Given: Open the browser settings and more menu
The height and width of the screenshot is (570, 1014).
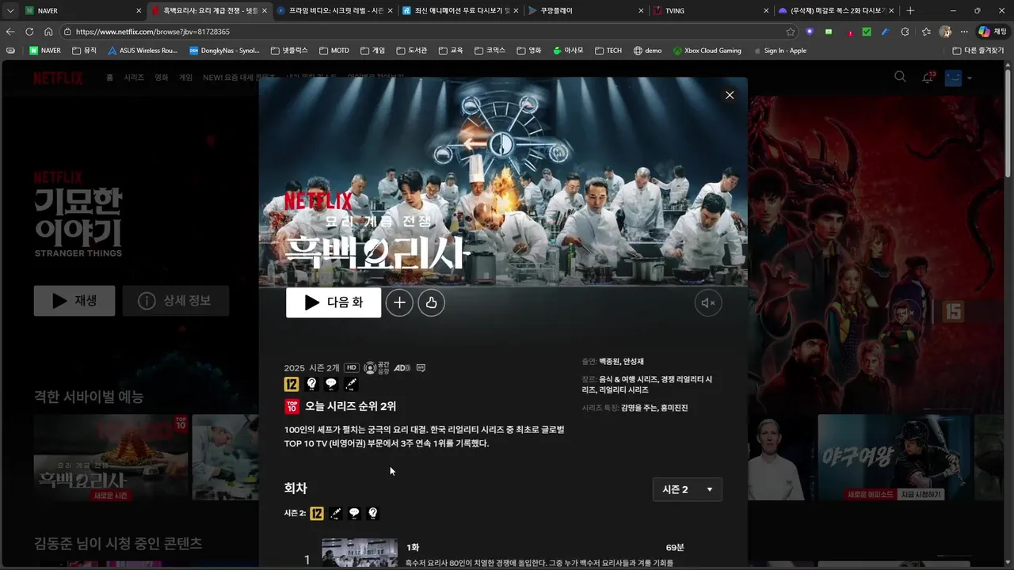Looking at the screenshot, I should click(964, 32).
